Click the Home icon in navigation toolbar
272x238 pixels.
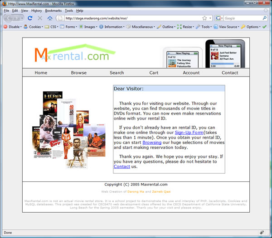[50, 18]
